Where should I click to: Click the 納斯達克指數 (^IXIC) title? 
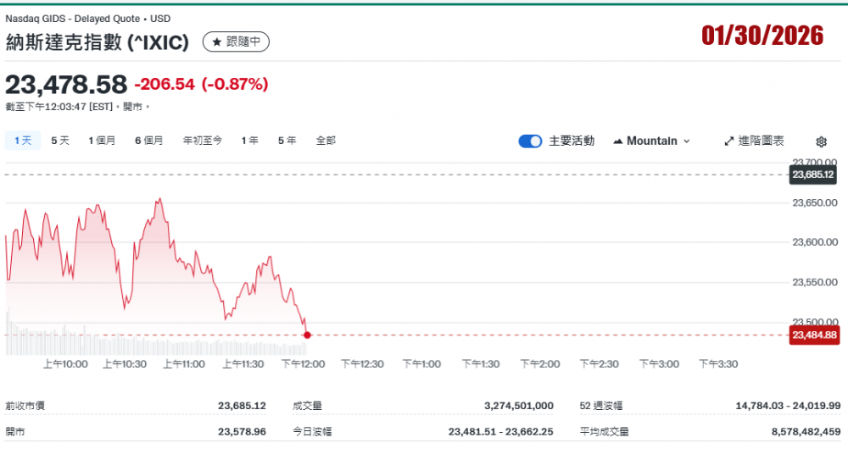[98, 42]
